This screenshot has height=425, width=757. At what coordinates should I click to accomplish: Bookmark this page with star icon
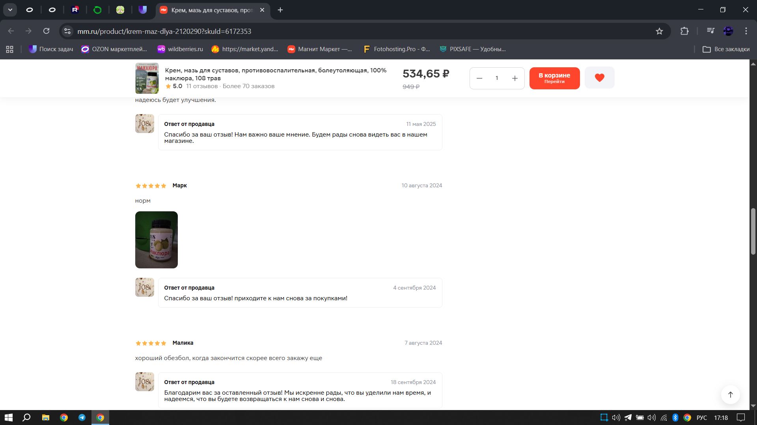click(659, 31)
